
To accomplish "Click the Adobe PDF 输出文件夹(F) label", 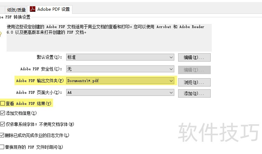I will [40, 81].
